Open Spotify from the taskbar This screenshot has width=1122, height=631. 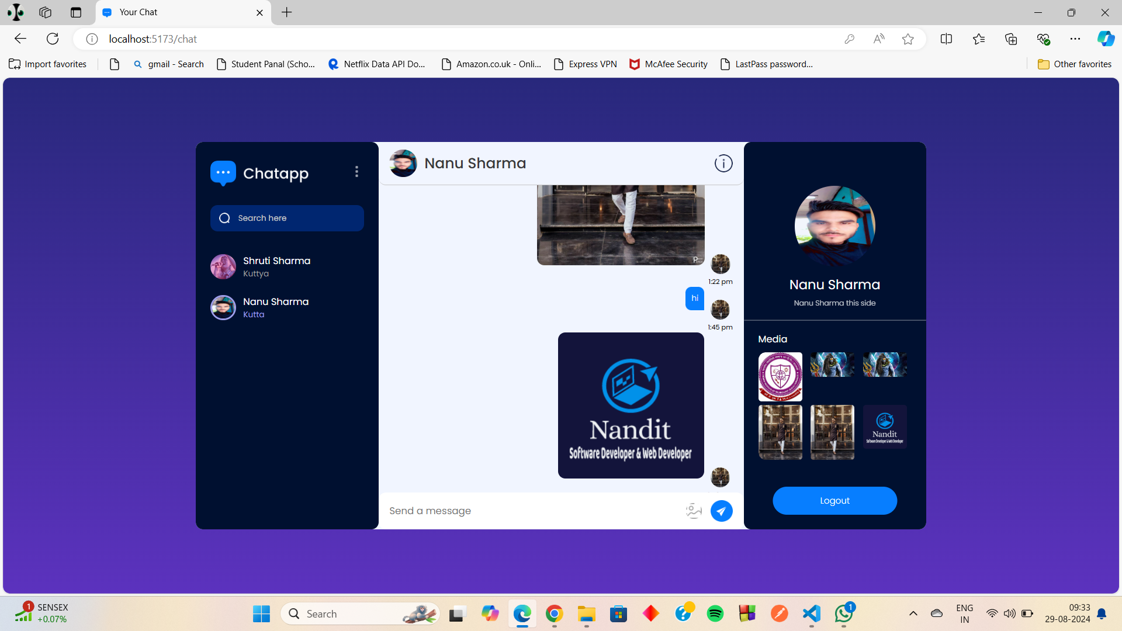pos(715,613)
